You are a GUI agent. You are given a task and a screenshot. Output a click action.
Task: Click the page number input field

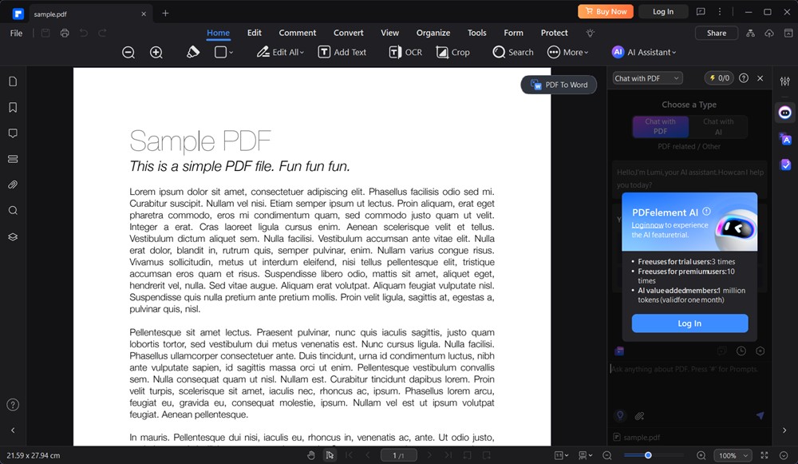(x=398, y=454)
